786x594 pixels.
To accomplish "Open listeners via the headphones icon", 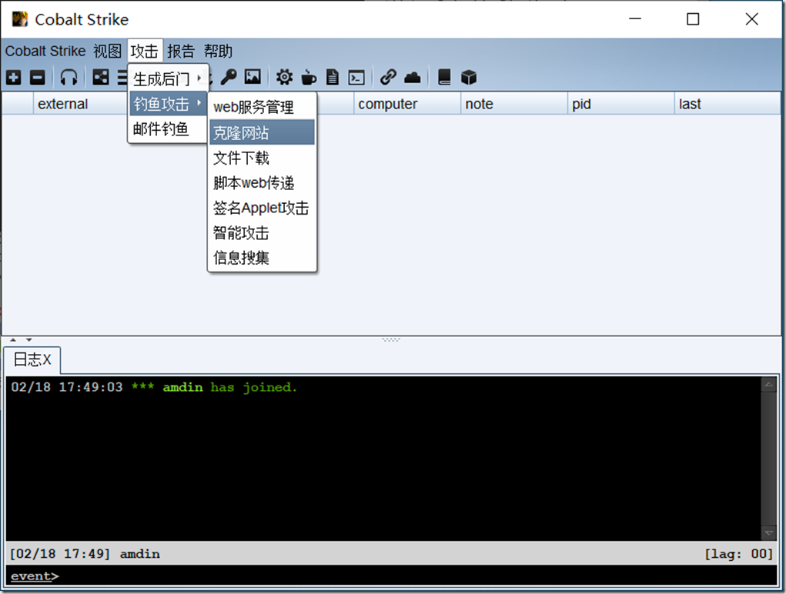I will [x=69, y=78].
